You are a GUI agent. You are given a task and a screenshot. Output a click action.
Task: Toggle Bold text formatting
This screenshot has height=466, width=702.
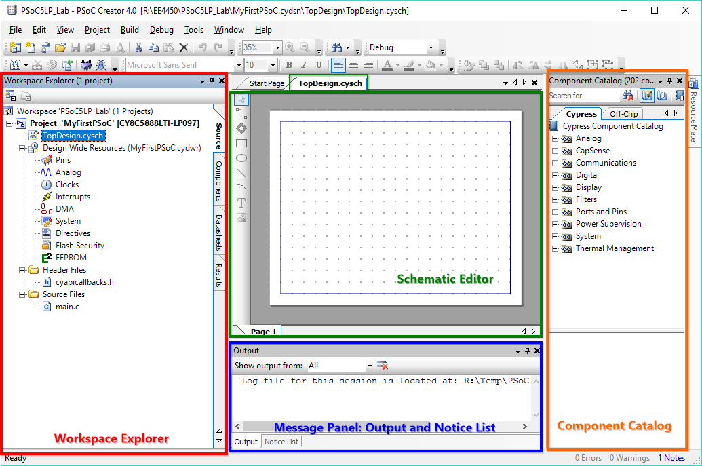(x=288, y=65)
